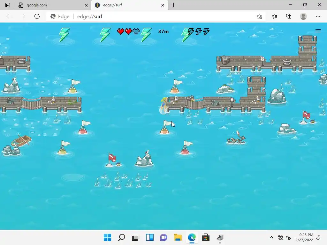Open the notification moon icon
The height and width of the screenshot is (245, 327).
click(318, 237)
